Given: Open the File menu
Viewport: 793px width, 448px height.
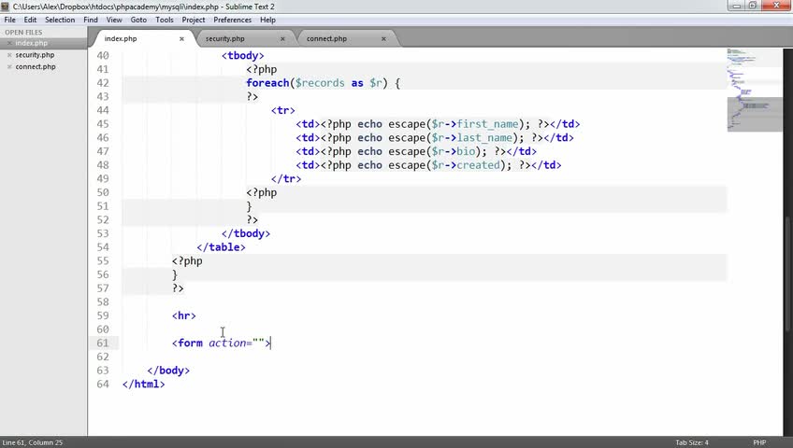Looking at the screenshot, I should coord(9,20).
